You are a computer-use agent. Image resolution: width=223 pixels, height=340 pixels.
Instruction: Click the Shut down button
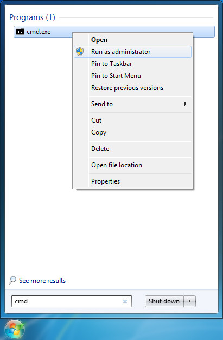pos(164,301)
